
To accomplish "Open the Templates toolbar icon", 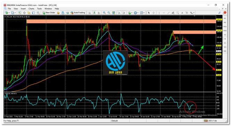I will tap(142, 13).
